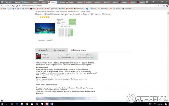Click the red adblock extension icon

(x=167, y=5)
